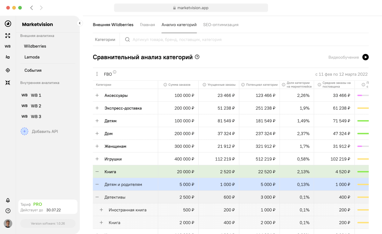Expand the Игрушки category row
This screenshot has width=382, height=234.
97,159
